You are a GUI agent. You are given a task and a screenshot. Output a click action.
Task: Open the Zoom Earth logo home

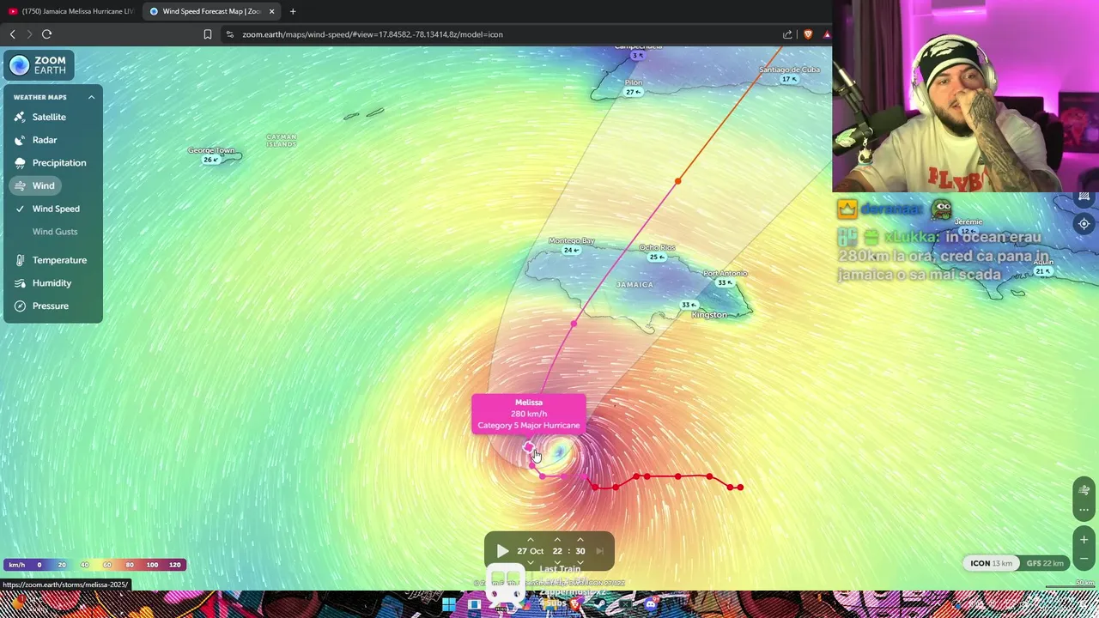[x=39, y=65]
